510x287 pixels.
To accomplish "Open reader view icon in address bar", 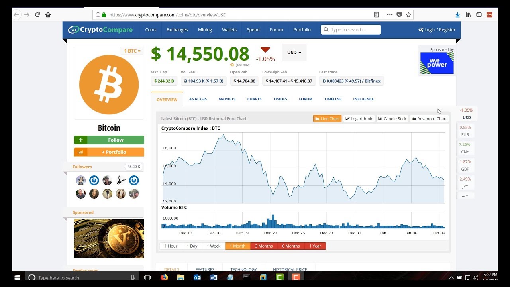I will pyautogui.click(x=376, y=15).
